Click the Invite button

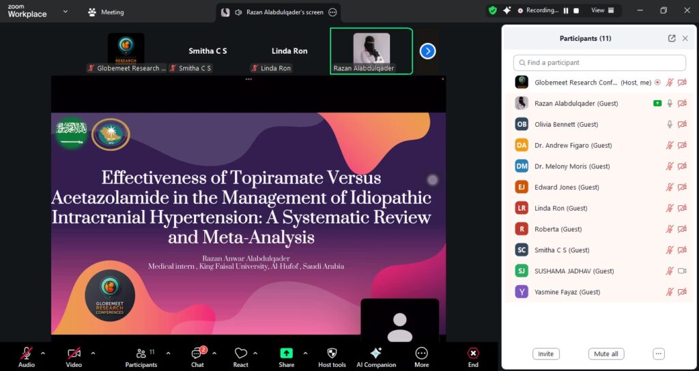[x=545, y=354]
